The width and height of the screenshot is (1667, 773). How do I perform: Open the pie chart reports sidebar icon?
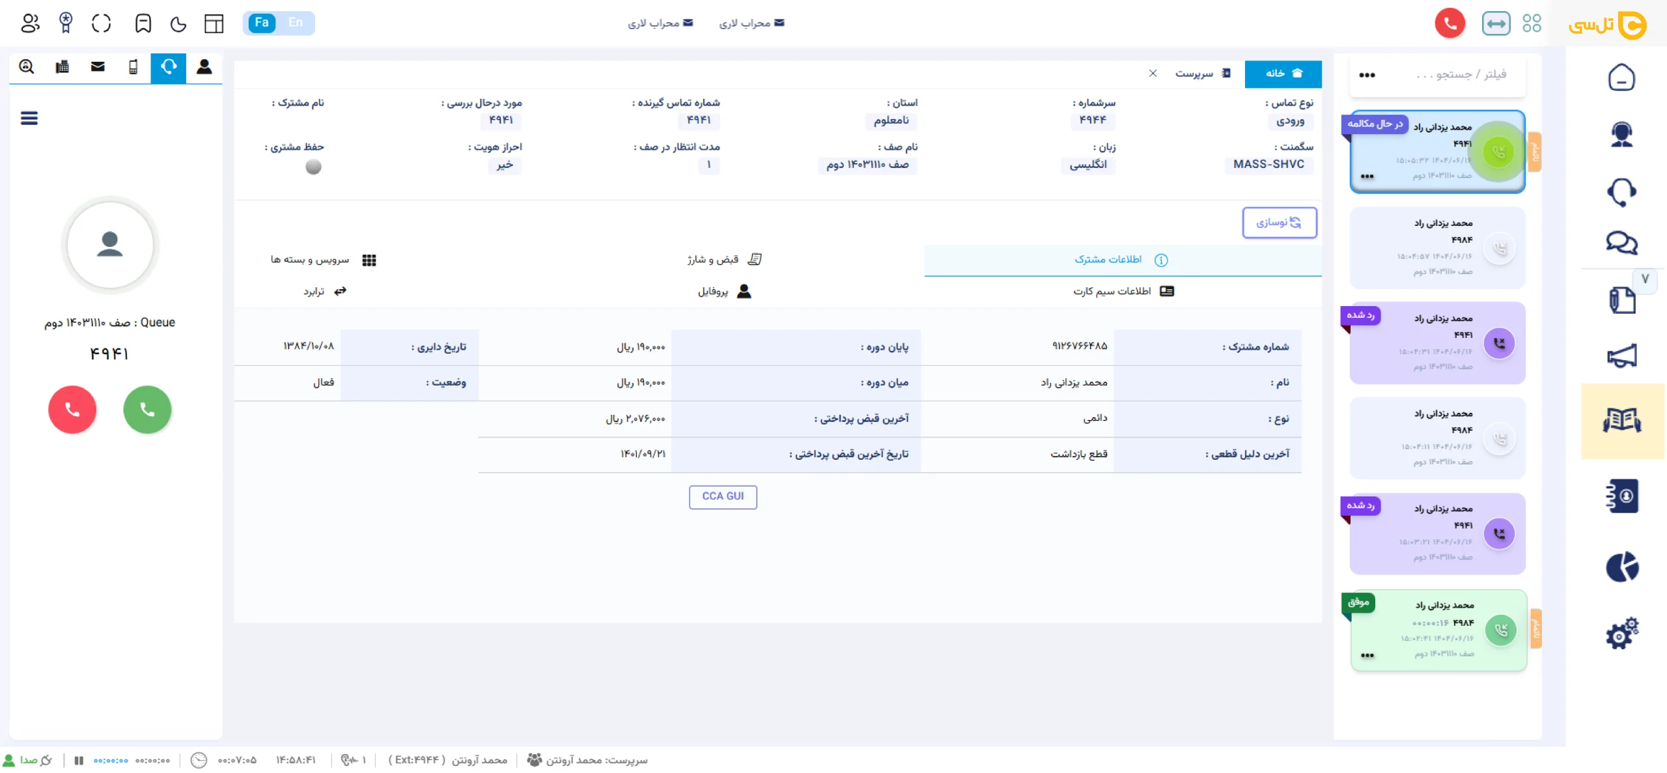click(x=1623, y=566)
